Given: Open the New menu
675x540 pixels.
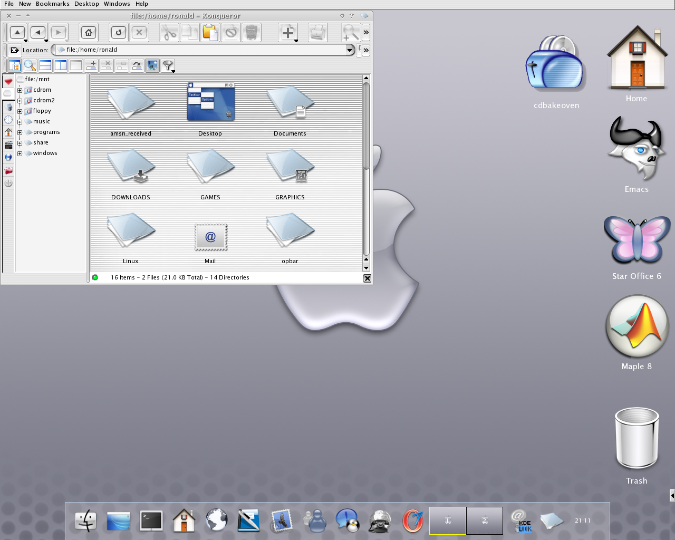Looking at the screenshot, I should (25, 4).
